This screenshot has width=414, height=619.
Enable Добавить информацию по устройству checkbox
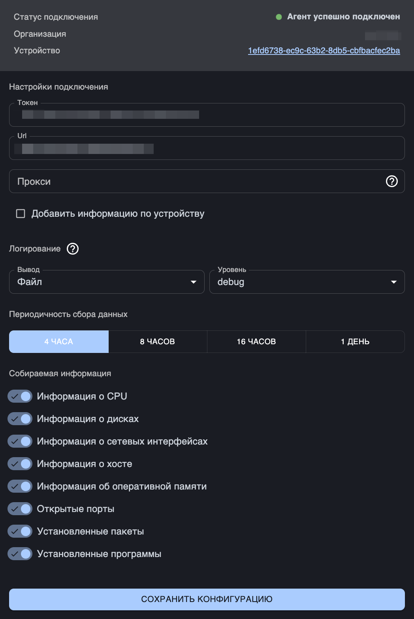[21, 214]
